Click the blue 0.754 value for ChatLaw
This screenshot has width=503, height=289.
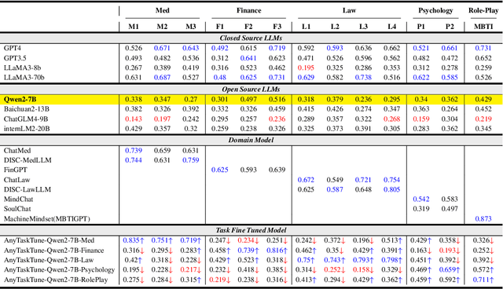coord(392,180)
